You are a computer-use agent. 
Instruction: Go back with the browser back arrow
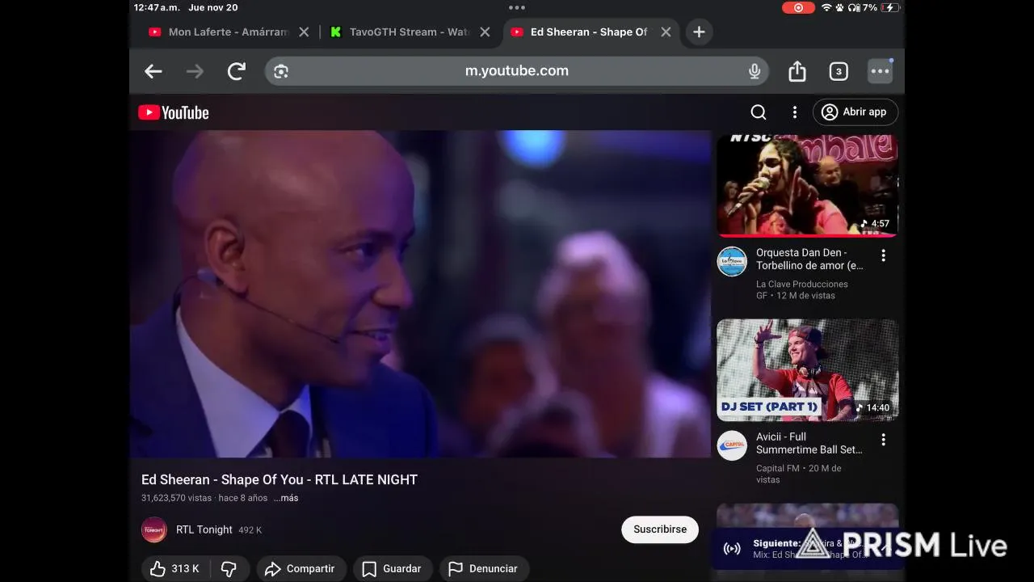tap(153, 71)
